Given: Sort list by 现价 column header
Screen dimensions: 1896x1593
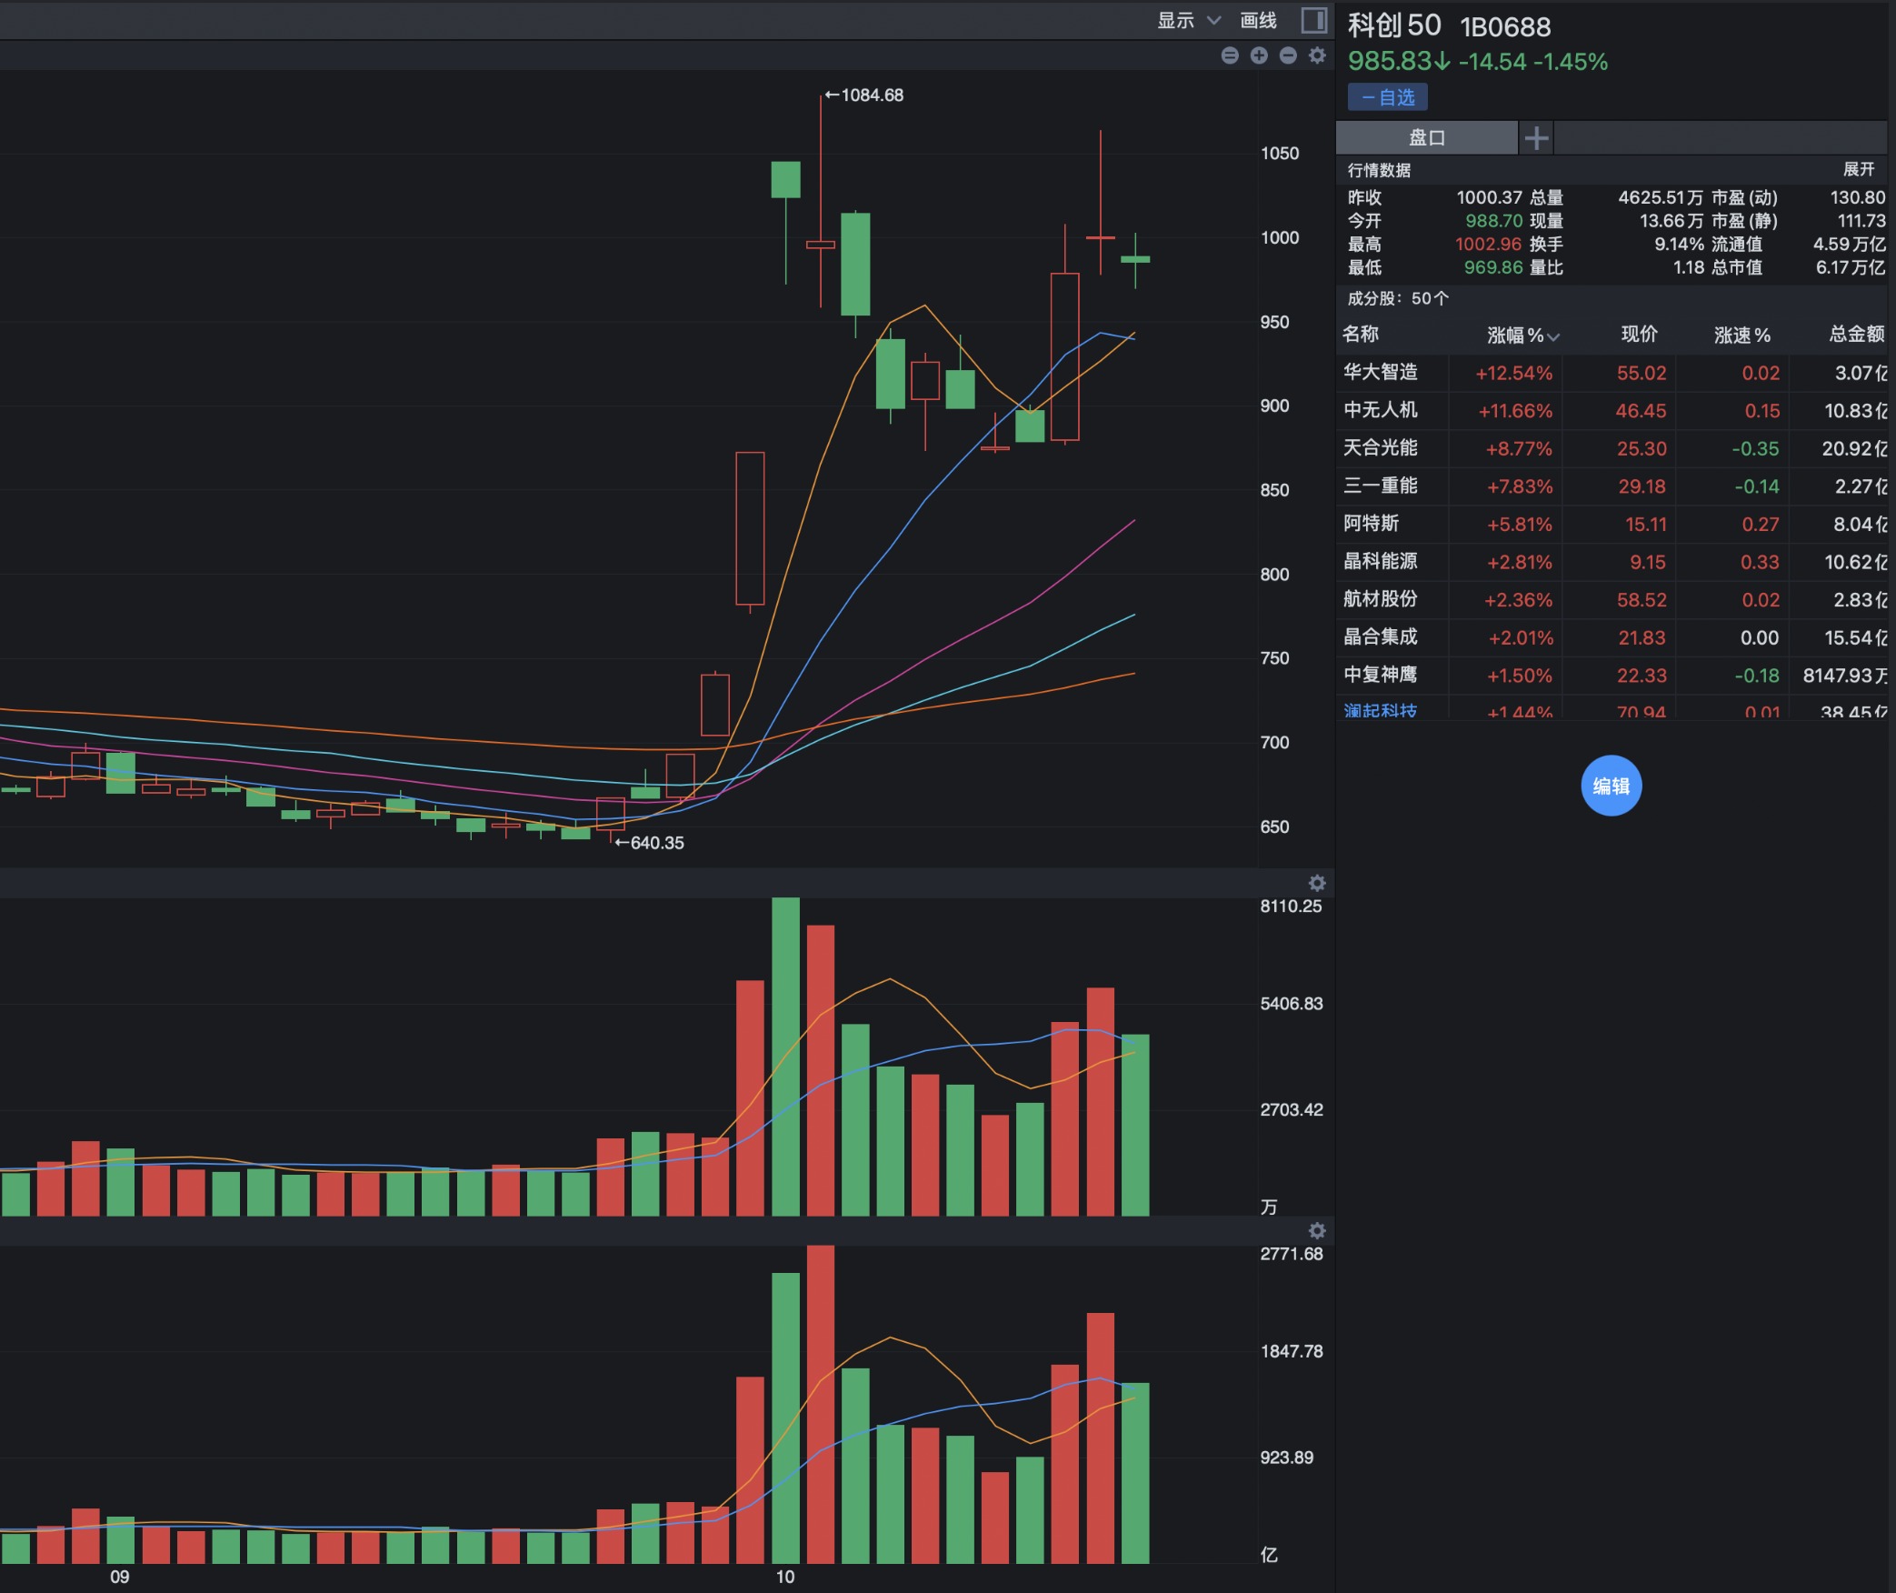Looking at the screenshot, I should pos(1639,335).
